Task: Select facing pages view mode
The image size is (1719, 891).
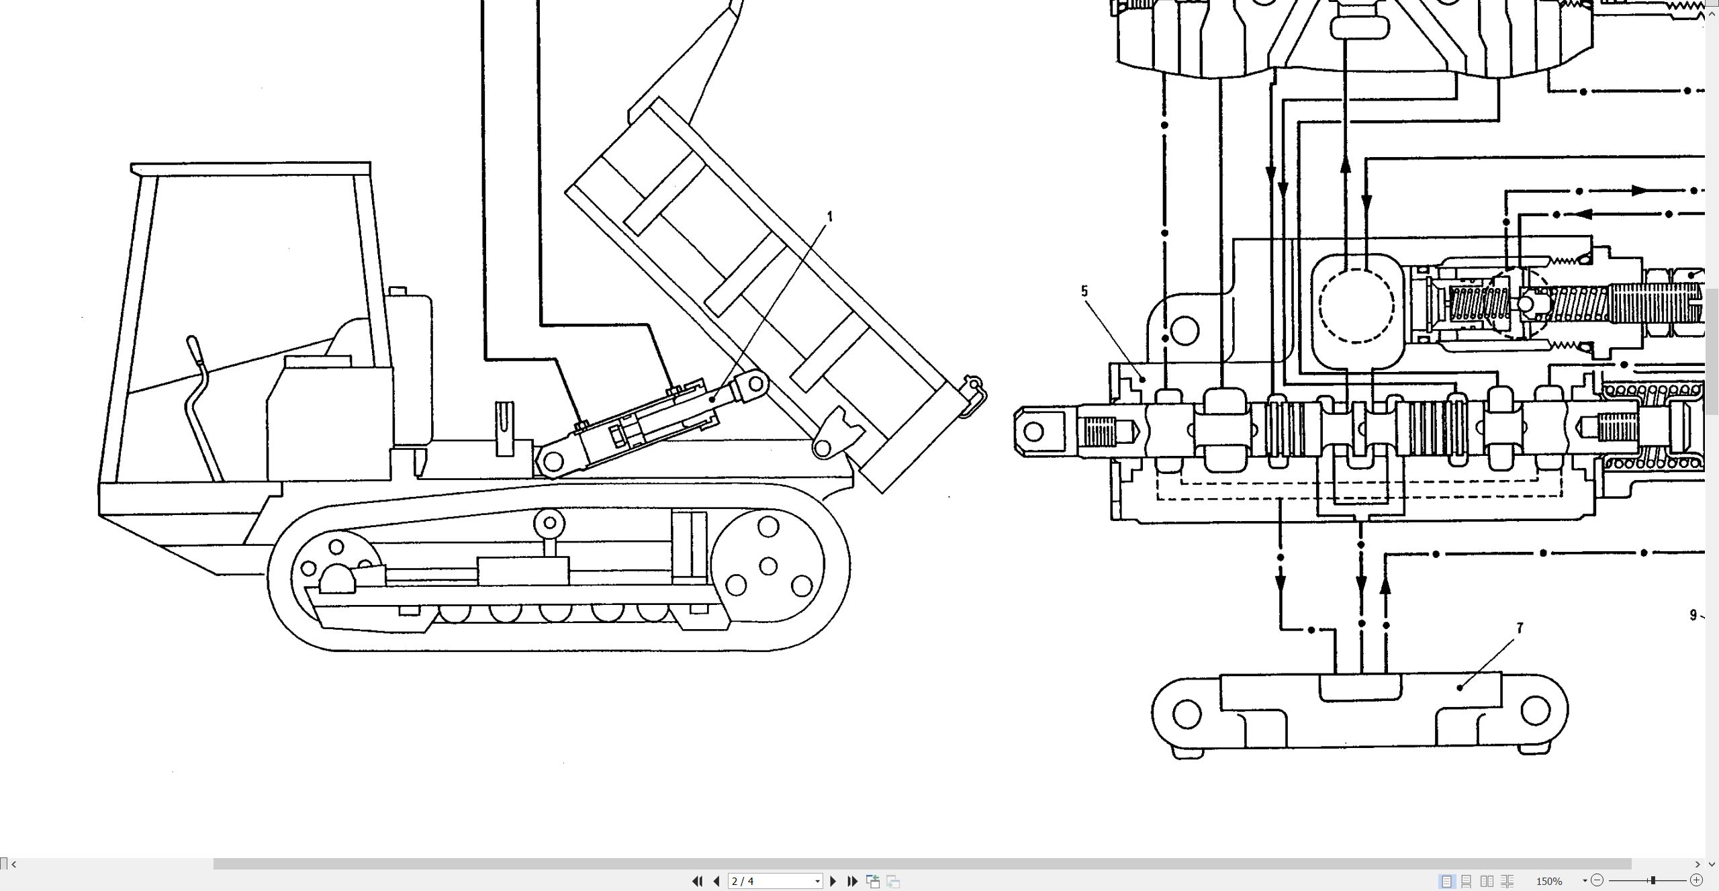Action: point(1487,881)
